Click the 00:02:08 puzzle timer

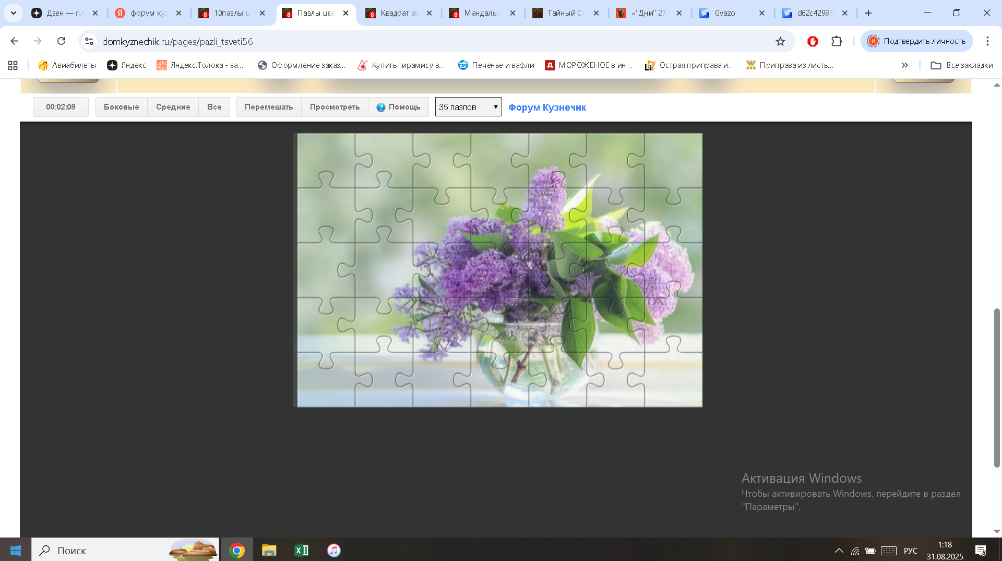61,107
